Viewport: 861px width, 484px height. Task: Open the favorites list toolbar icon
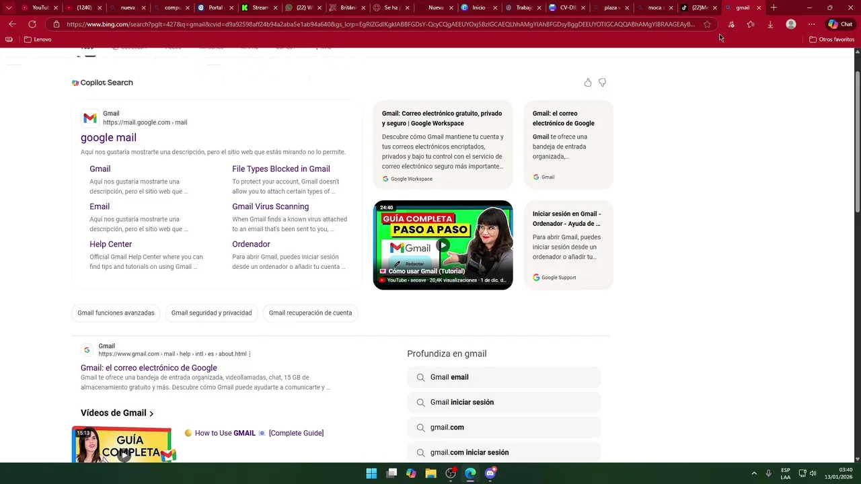coord(751,24)
